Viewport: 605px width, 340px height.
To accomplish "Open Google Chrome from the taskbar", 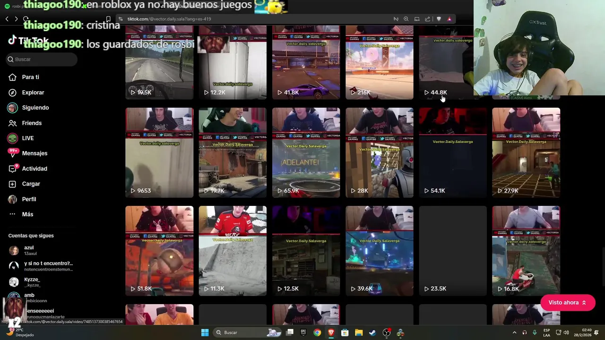I will pyautogui.click(x=317, y=332).
